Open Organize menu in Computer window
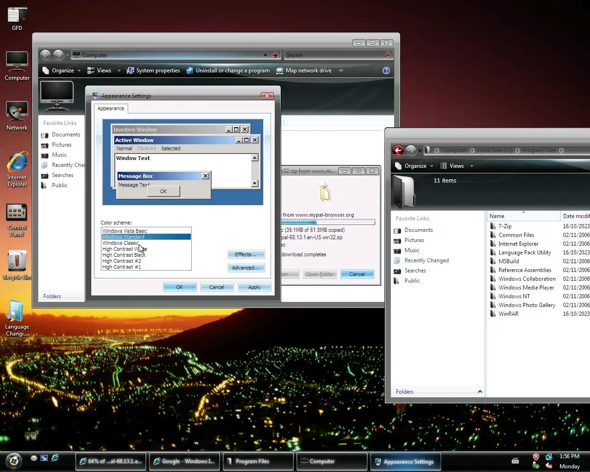Screen dimensions: 590x472 click(61, 71)
